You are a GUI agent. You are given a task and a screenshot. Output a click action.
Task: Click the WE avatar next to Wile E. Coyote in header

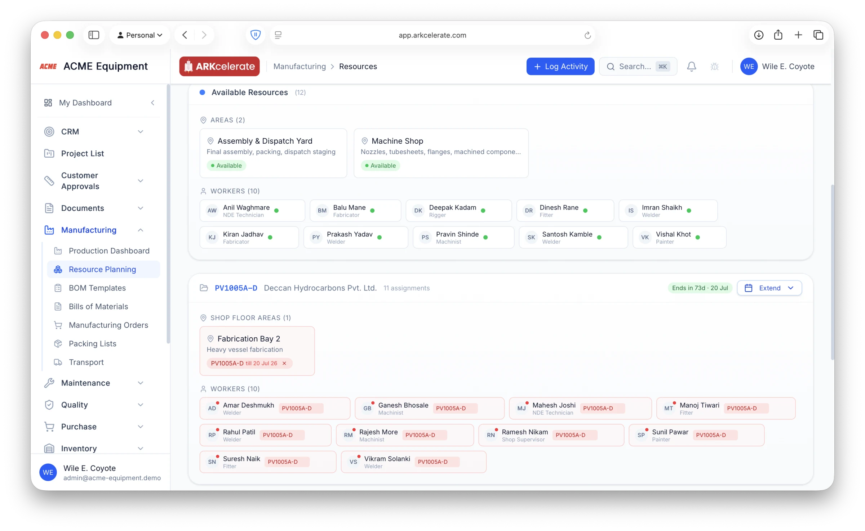pos(749,67)
